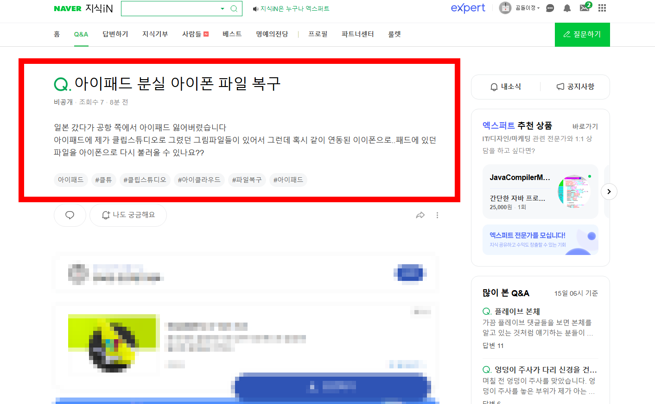Screen dimensions: 655x404
Task: Open the 룰렛 menu item
Action: tap(394, 34)
